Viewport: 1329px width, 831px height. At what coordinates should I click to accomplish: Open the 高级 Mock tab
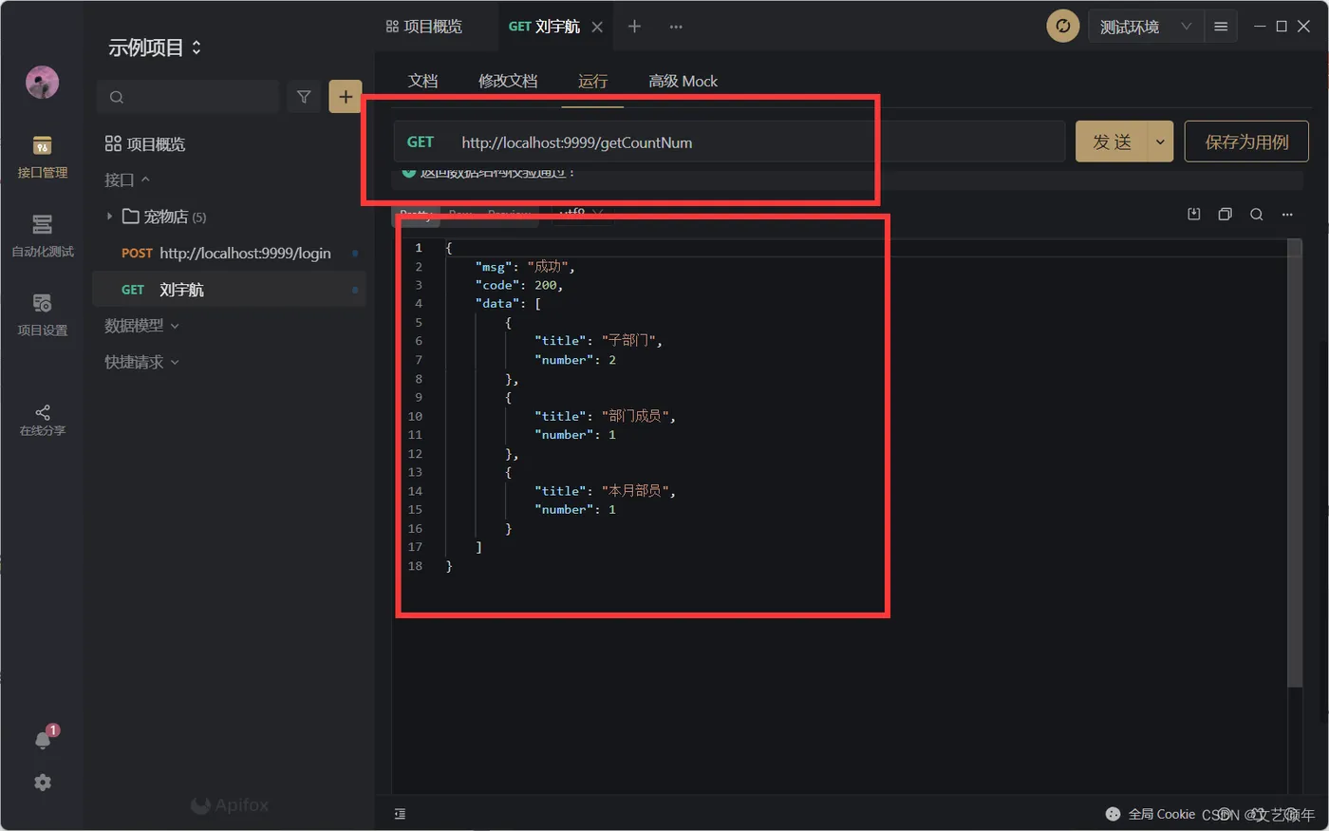683,81
